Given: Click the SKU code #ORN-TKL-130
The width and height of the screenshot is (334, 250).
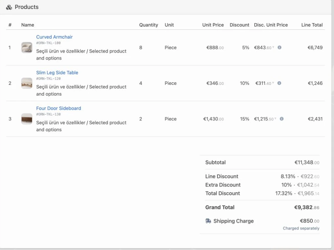Looking at the screenshot, I should [x=48, y=114].
